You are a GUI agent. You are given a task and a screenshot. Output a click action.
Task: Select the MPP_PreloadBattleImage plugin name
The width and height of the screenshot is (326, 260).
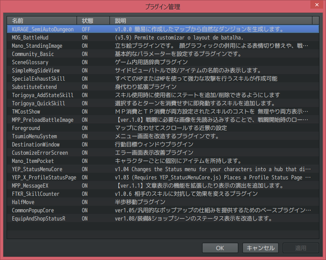(43, 120)
